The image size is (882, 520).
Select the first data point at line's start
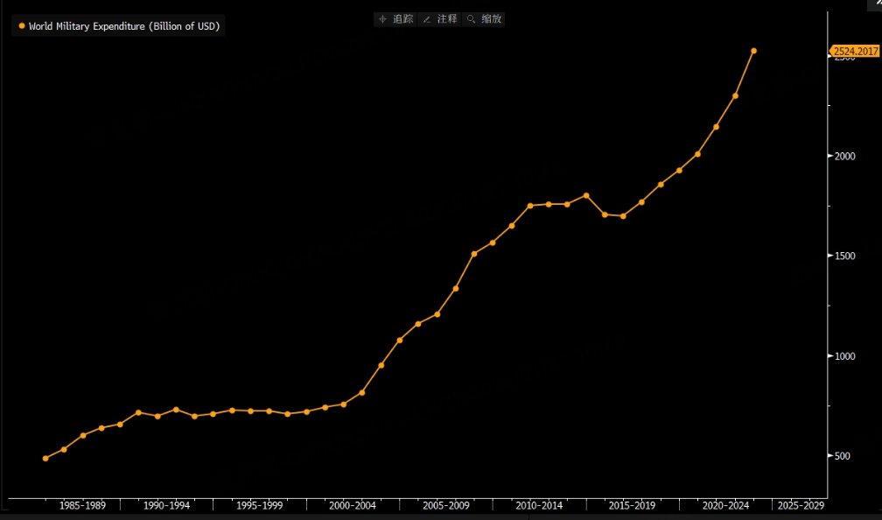coord(45,458)
